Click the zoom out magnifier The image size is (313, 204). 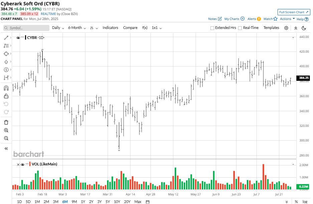coord(6,138)
